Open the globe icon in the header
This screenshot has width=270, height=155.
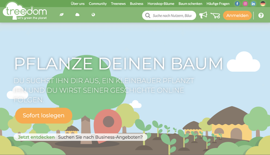coord(93,15)
